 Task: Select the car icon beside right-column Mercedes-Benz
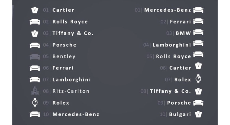tap(198, 10)
